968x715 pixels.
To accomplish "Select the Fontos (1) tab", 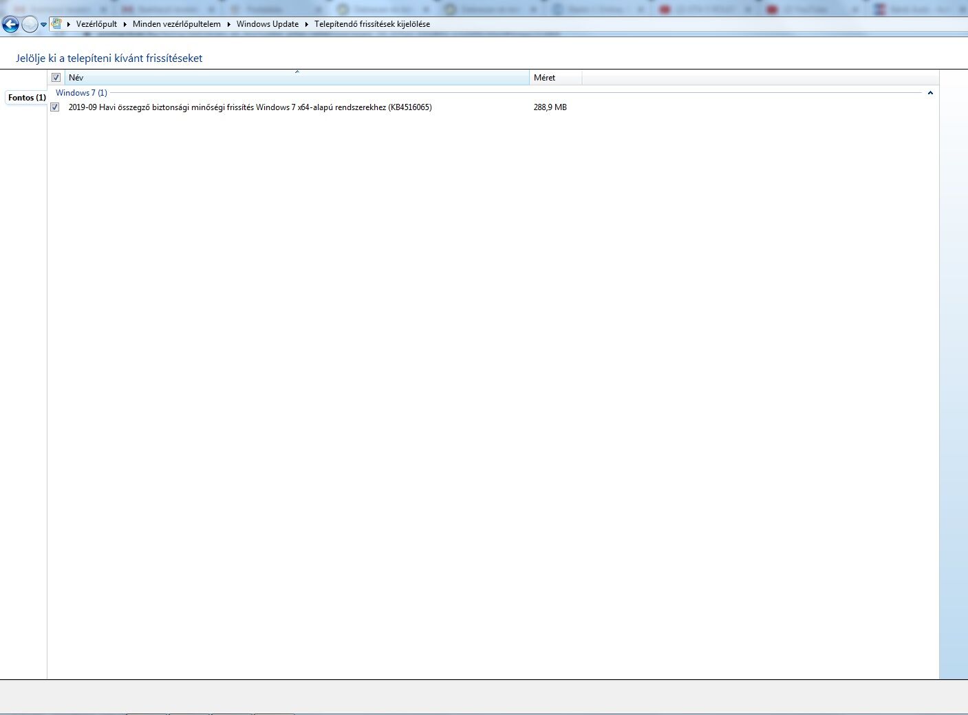I will [27, 98].
